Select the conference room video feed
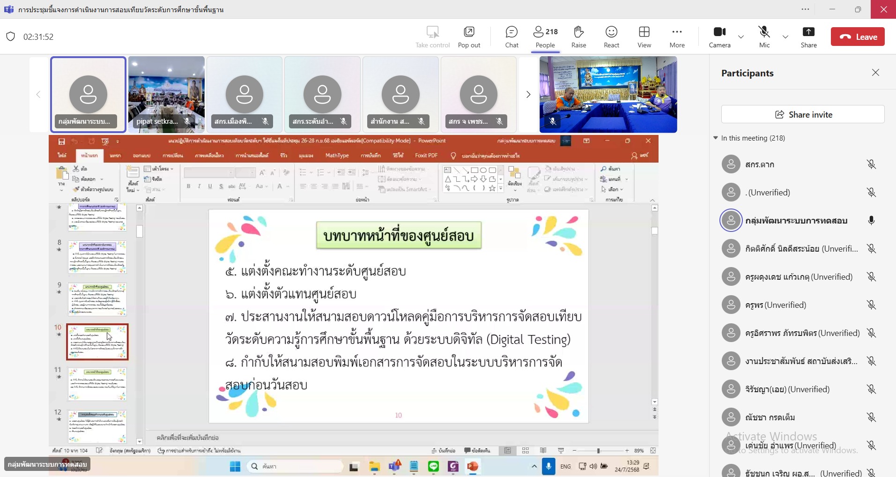The width and height of the screenshot is (896, 477). click(608, 95)
